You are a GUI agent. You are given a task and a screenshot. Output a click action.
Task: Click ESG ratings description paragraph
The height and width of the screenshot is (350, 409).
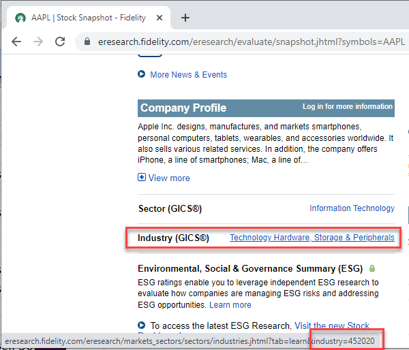pos(258,293)
